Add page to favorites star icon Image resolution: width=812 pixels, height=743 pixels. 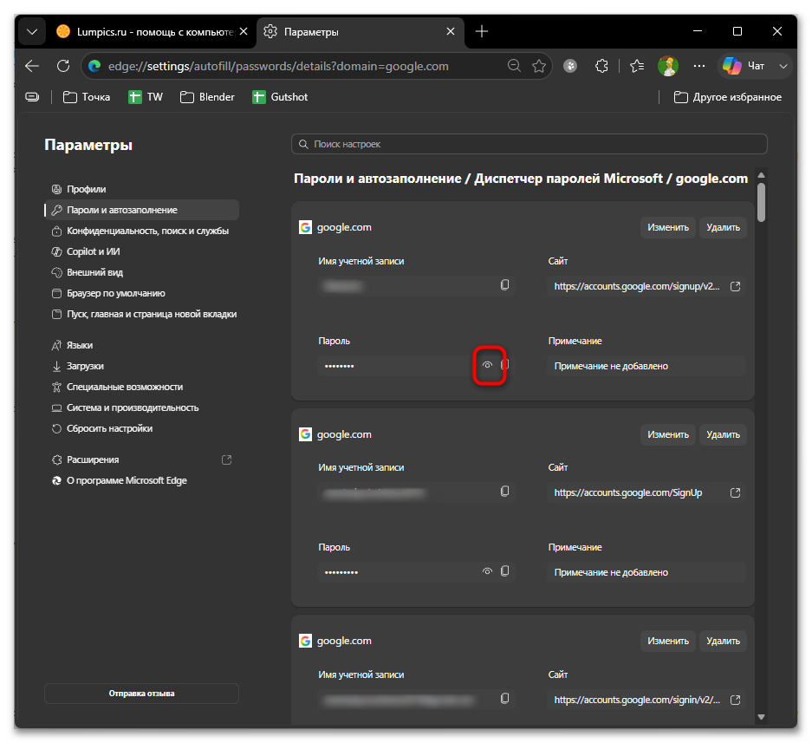tap(539, 66)
